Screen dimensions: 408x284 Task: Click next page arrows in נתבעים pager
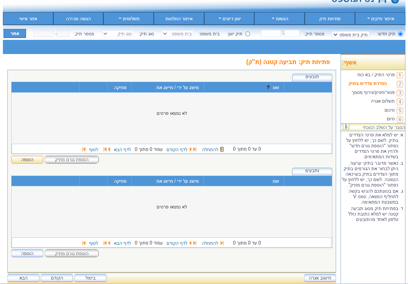click(107, 243)
